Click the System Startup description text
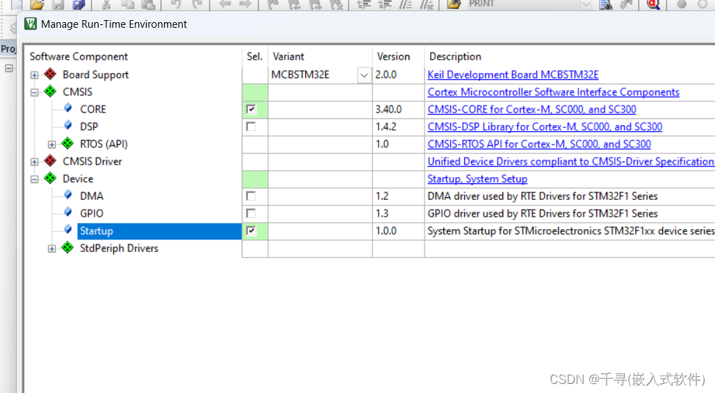This screenshot has height=393, width=715. tap(571, 231)
